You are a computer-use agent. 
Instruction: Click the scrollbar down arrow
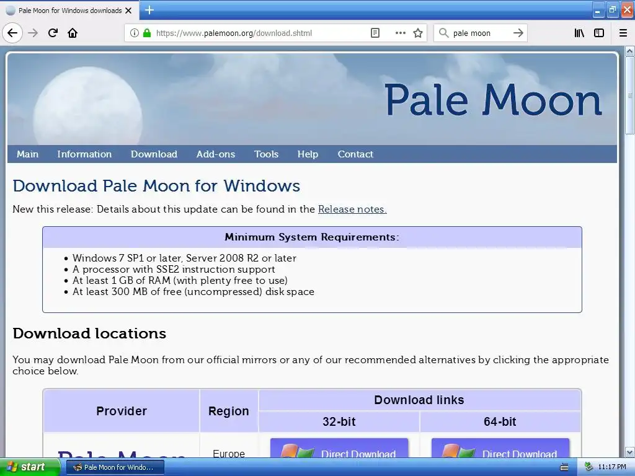pos(629,452)
